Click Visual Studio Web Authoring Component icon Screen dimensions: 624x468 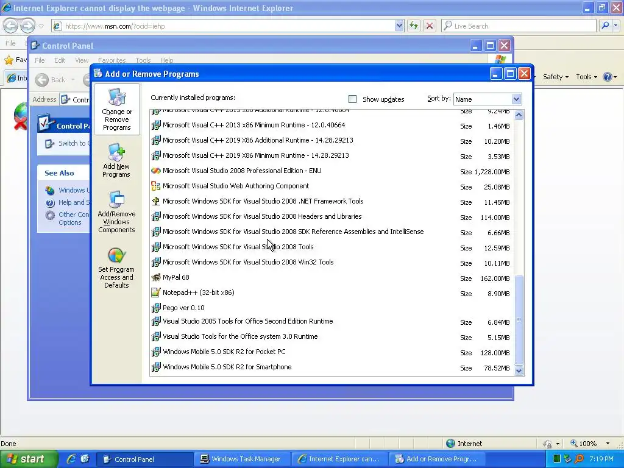156,186
